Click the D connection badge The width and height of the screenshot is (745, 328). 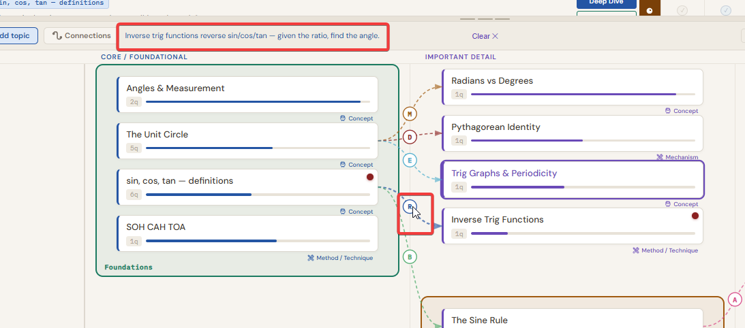pyautogui.click(x=410, y=137)
